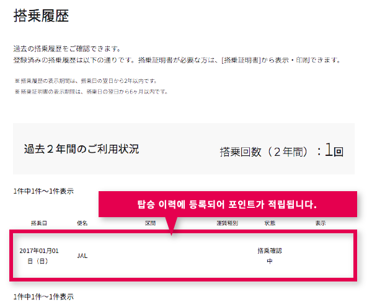This screenshot has height=305, width=372.
Task: Click the 過去2年間のご利用状況 section title
Action: point(81,149)
